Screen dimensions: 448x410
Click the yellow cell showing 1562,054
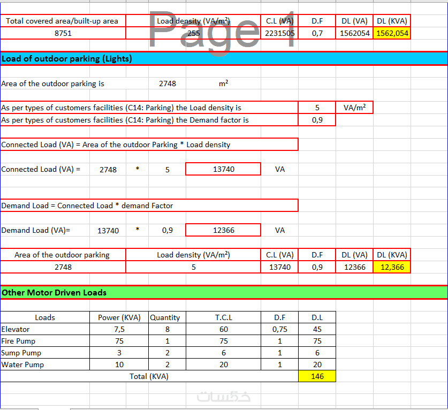click(x=392, y=33)
